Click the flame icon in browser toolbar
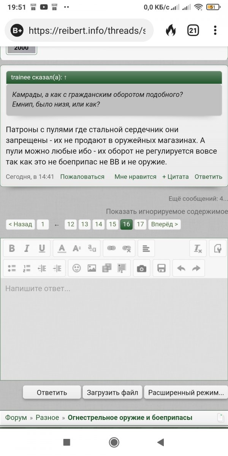 coord(171,30)
